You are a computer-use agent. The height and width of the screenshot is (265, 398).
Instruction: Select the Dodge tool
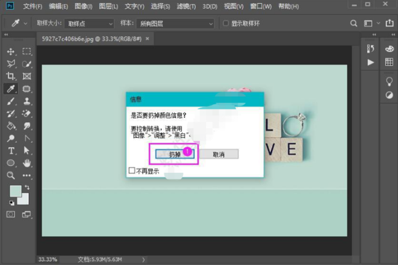tap(10, 138)
